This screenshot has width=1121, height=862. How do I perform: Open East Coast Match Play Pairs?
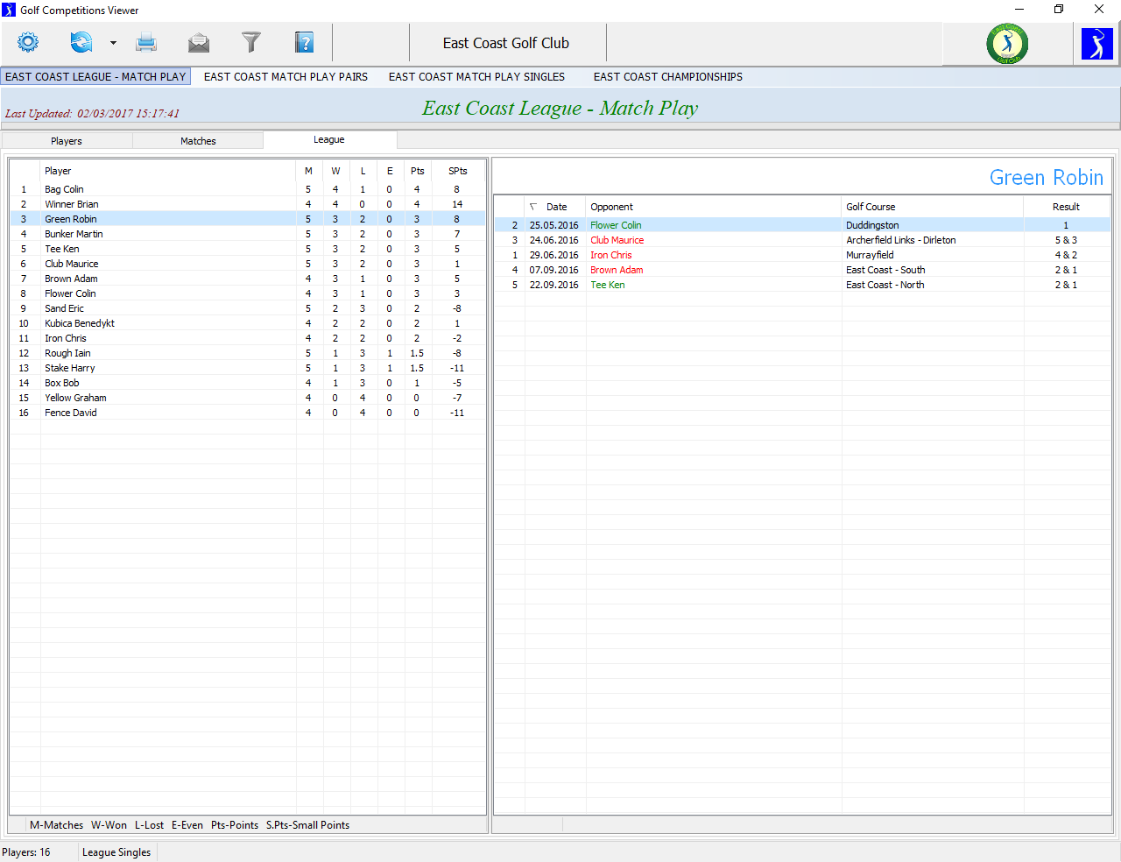[286, 76]
